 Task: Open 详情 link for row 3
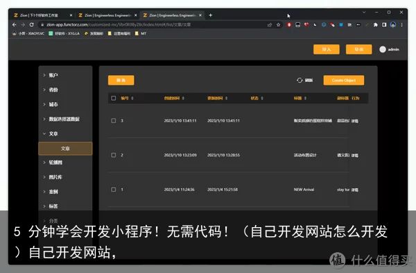click(355, 121)
